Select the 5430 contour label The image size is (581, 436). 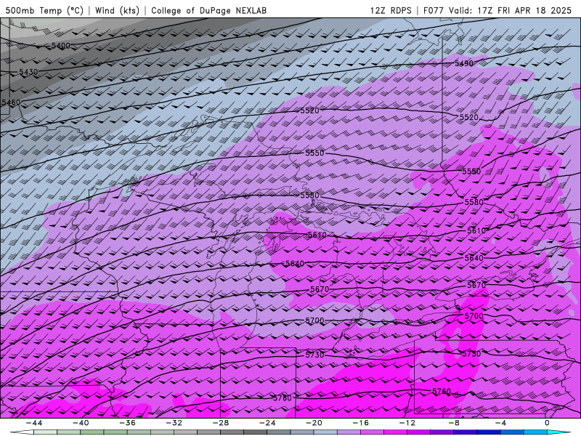(28, 72)
